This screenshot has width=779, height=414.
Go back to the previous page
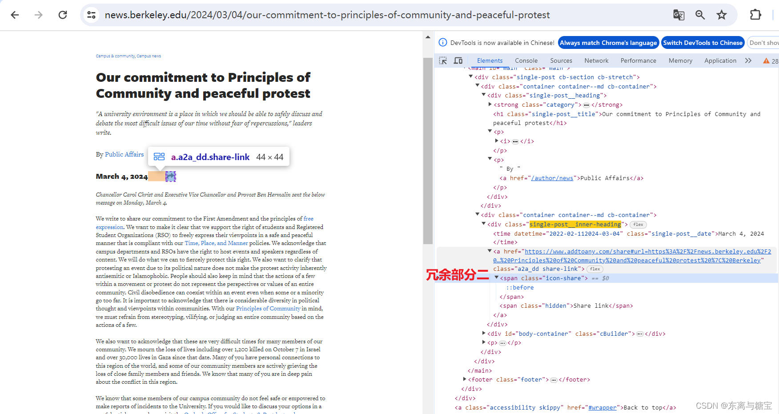point(15,15)
